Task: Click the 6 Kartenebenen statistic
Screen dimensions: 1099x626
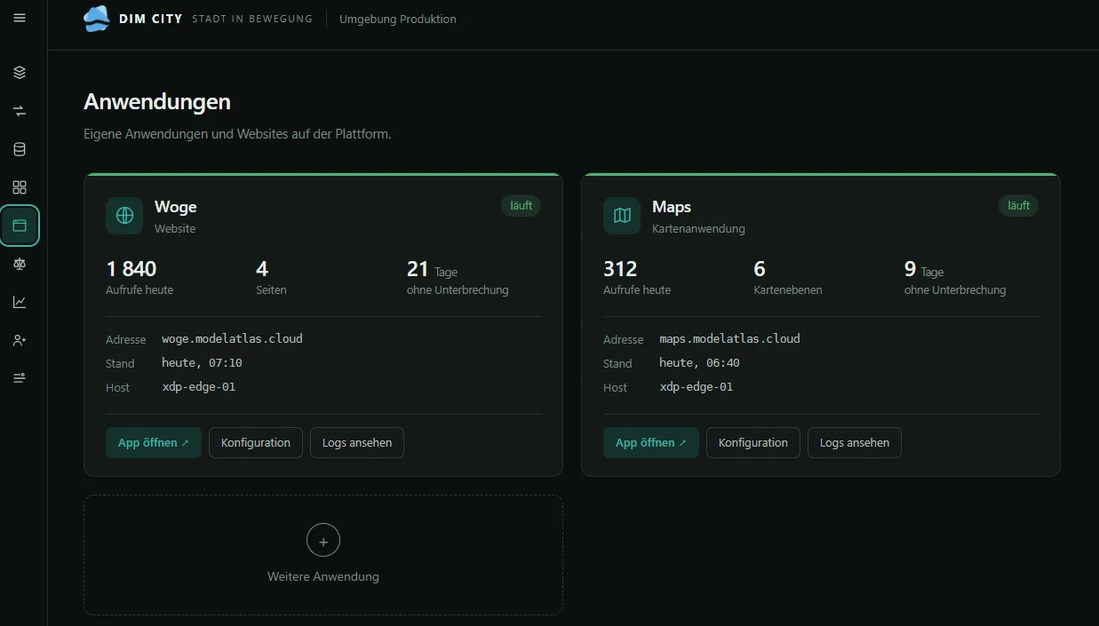Action: pyautogui.click(x=788, y=277)
